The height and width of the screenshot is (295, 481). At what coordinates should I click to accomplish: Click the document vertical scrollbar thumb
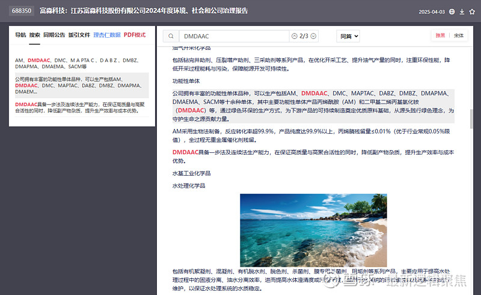471,119
